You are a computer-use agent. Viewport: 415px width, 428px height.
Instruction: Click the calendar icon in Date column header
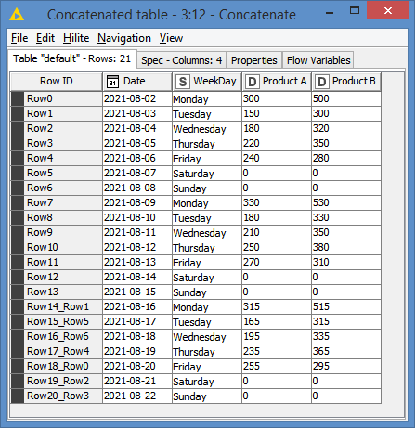coord(112,82)
